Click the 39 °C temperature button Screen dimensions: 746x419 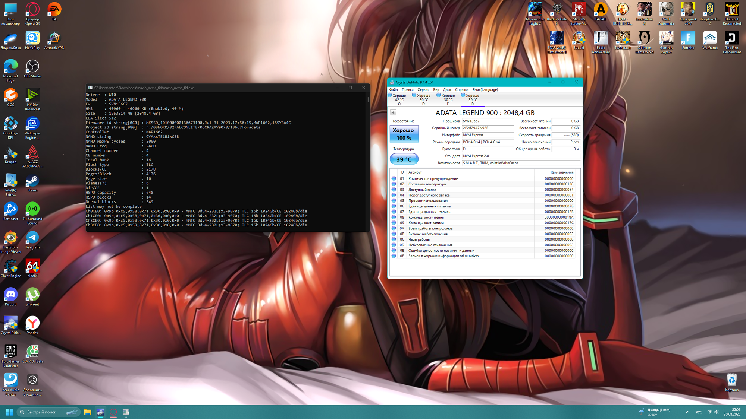(x=404, y=159)
